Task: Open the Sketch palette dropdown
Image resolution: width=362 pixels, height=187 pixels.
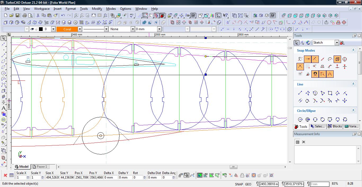Action: tap(337, 43)
